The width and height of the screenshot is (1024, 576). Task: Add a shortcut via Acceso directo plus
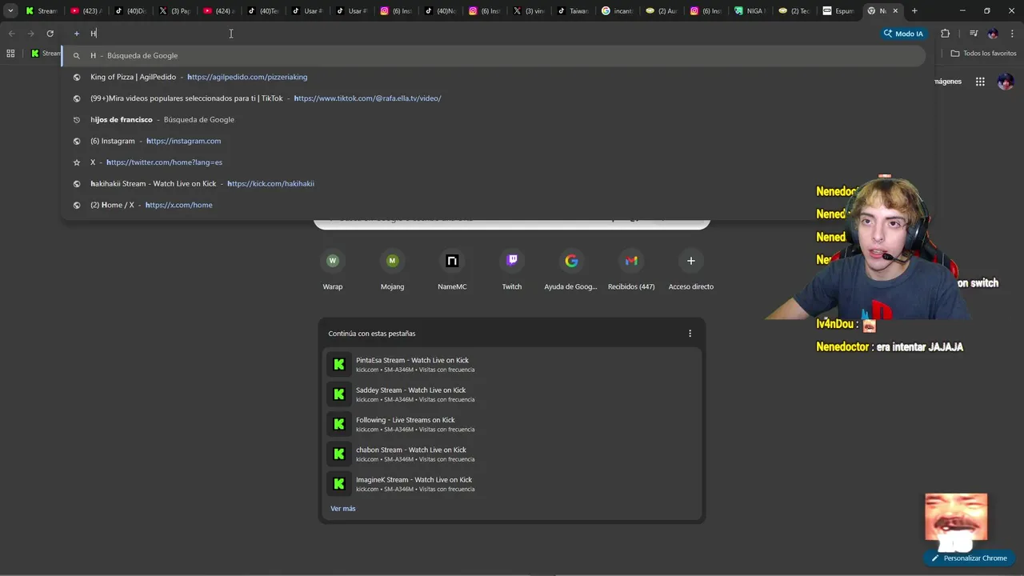[x=691, y=270]
